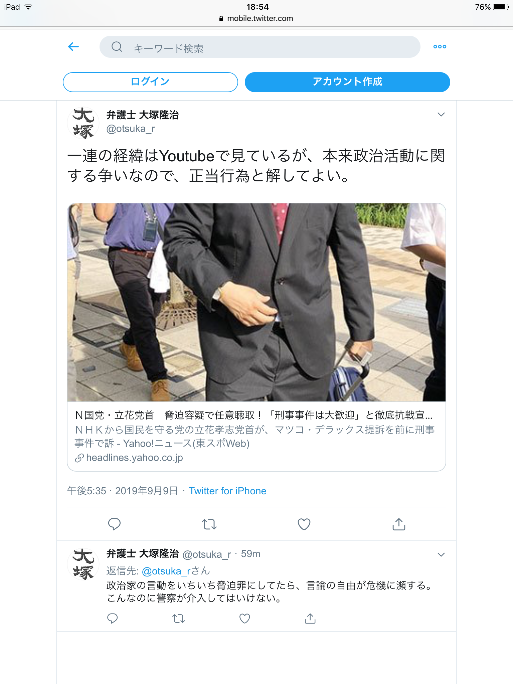Share the main tweet
Screen dimensions: 513x684
[399, 524]
